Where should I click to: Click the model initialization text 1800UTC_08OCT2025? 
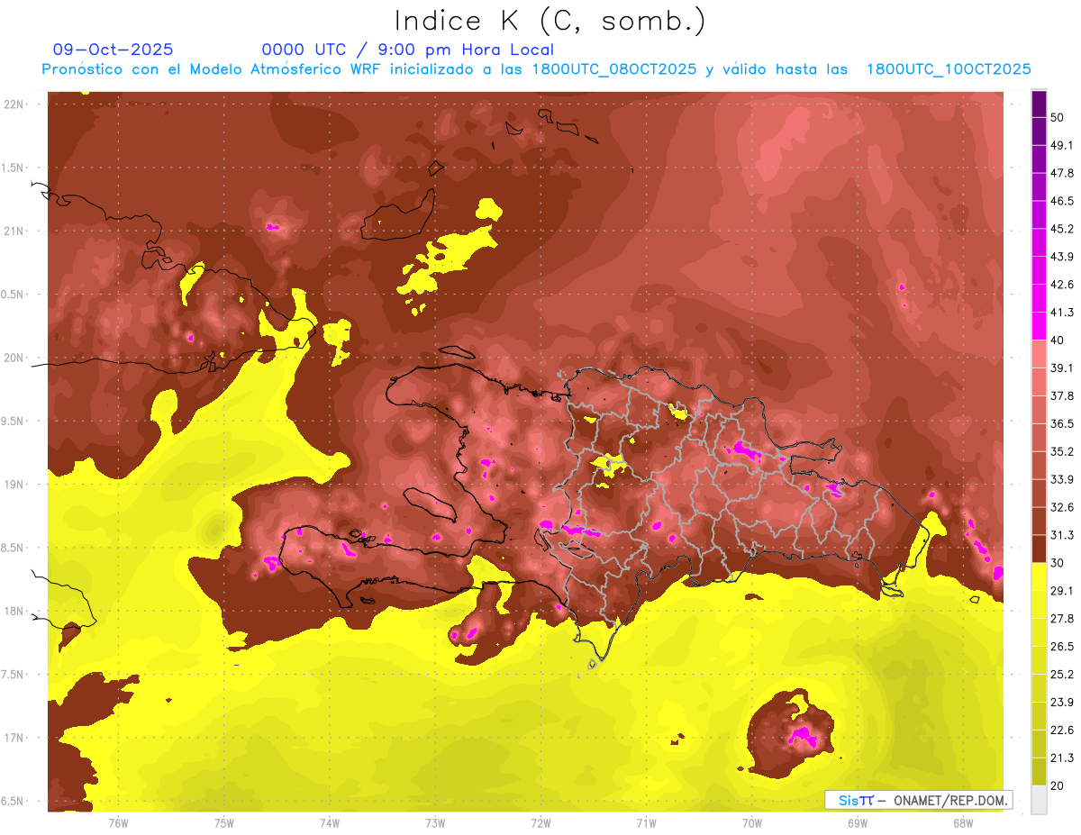click(x=613, y=69)
